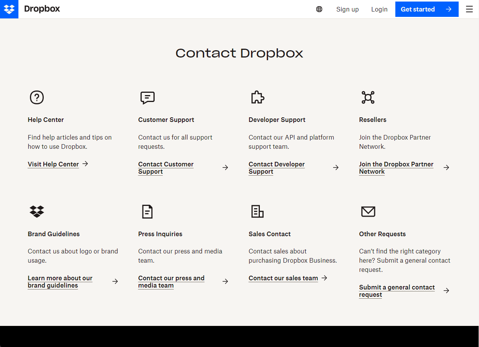479x347 pixels.
Task: Click the Resellers heading text
Action: point(373,120)
